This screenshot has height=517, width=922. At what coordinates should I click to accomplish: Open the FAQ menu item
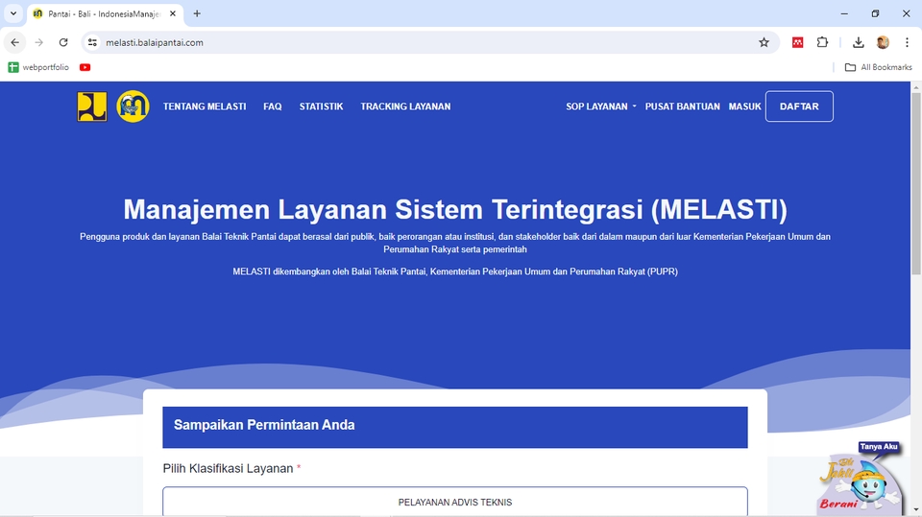pyautogui.click(x=272, y=106)
